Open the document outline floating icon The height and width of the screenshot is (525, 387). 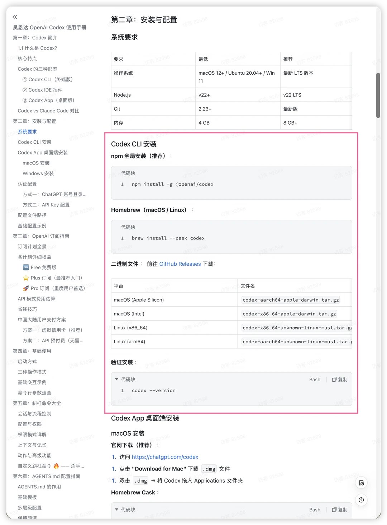click(x=361, y=483)
